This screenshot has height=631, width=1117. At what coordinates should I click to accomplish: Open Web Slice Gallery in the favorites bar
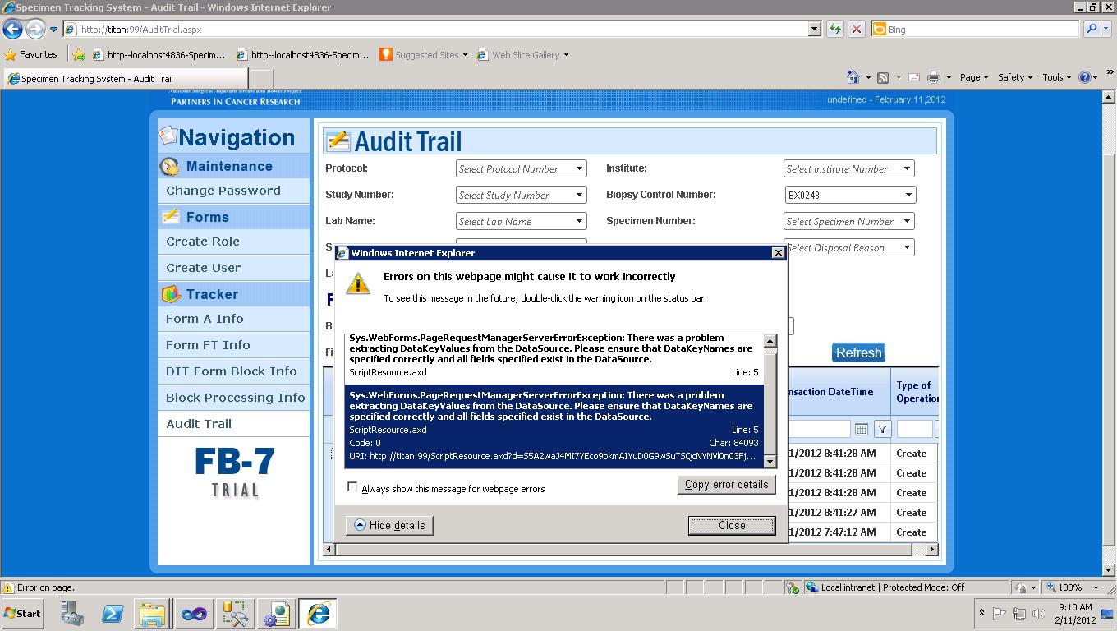(522, 55)
